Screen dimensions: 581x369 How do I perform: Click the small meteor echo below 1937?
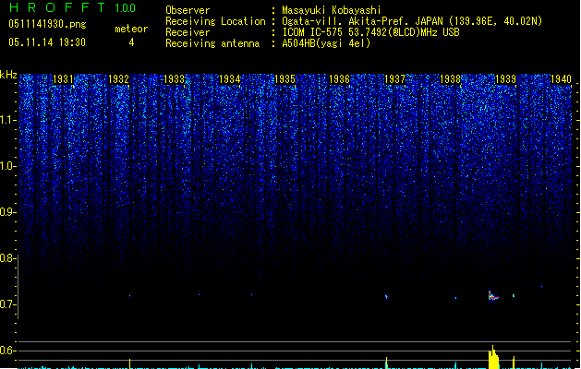pyautogui.click(x=386, y=296)
